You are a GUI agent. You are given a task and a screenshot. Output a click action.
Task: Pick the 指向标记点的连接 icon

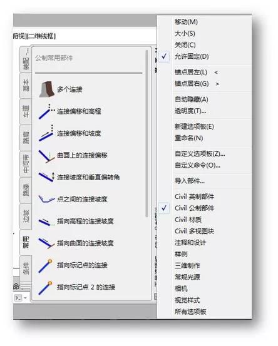tap(46, 265)
